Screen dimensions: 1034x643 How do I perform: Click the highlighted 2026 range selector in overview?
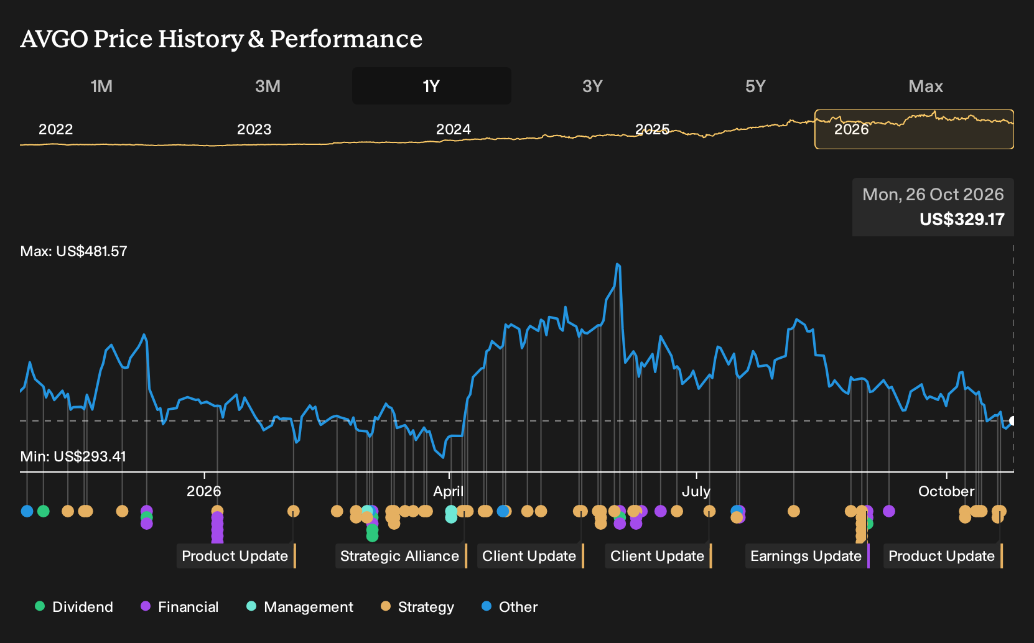click(914, 129)
